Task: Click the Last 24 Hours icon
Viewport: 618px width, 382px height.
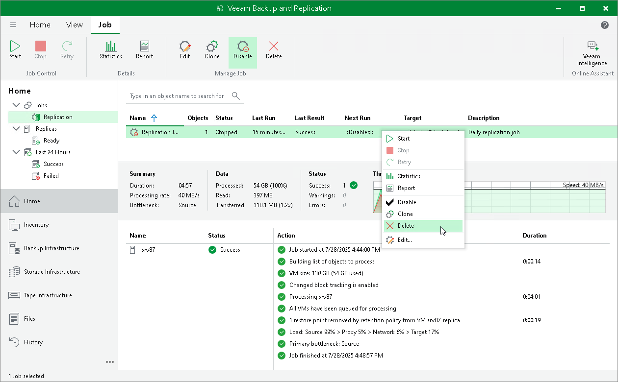Action: (28, 152)
